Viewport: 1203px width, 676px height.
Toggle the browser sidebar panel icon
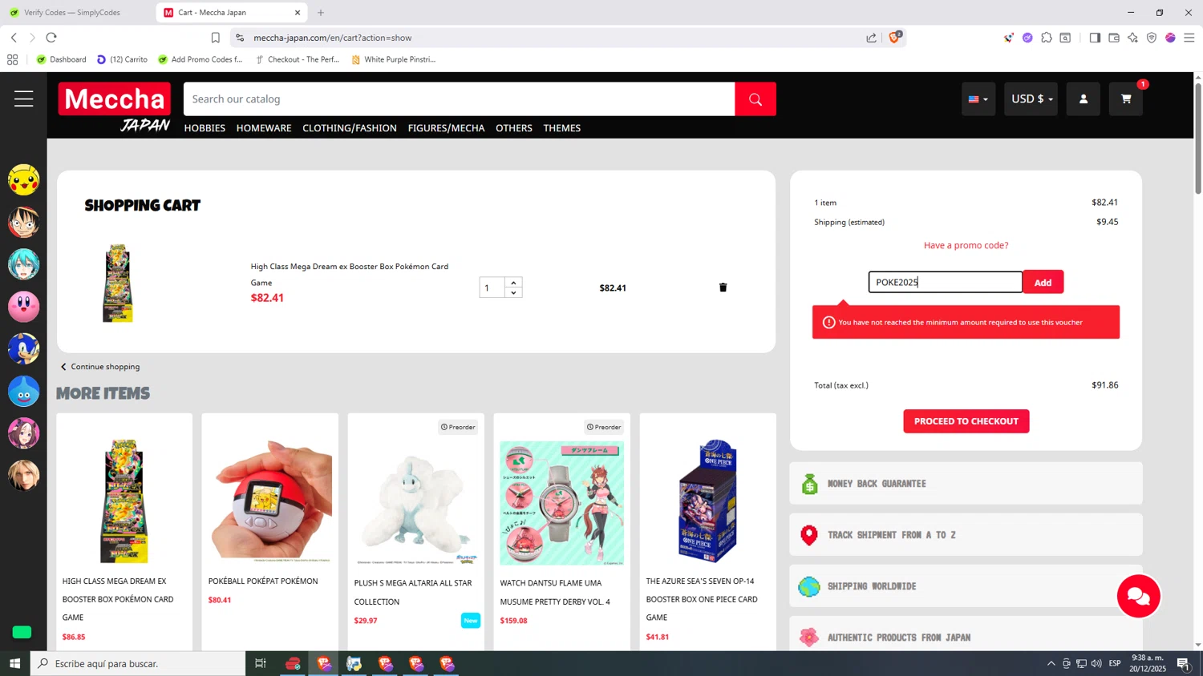(1095, 38)
